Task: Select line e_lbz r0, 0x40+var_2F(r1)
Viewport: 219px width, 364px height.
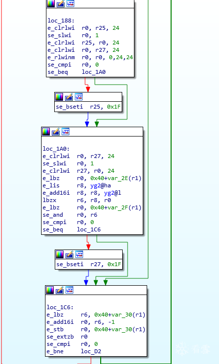Action: (x=92, y=207)
